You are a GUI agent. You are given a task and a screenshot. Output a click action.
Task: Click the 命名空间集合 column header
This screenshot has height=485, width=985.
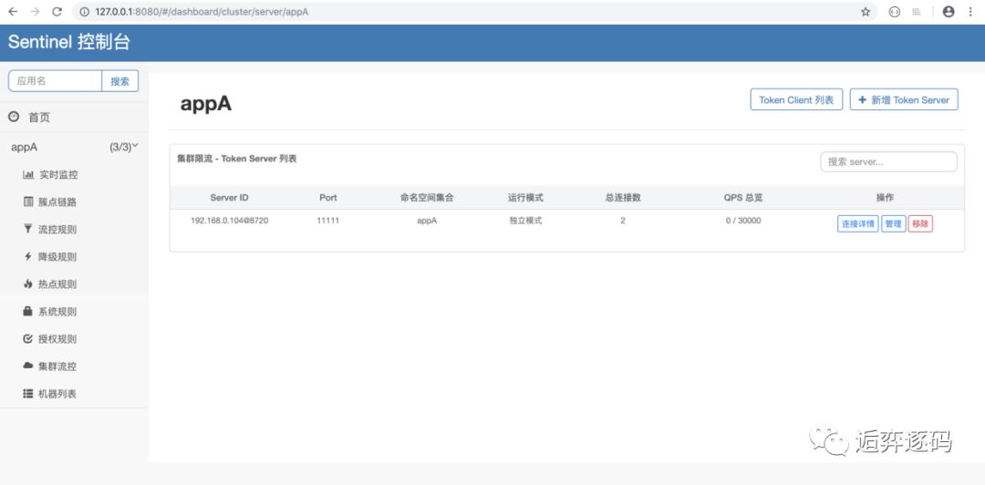(x=427, y=197)
